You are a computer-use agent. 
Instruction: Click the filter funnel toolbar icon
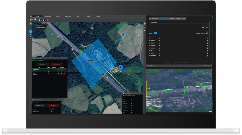click(35, 19)
